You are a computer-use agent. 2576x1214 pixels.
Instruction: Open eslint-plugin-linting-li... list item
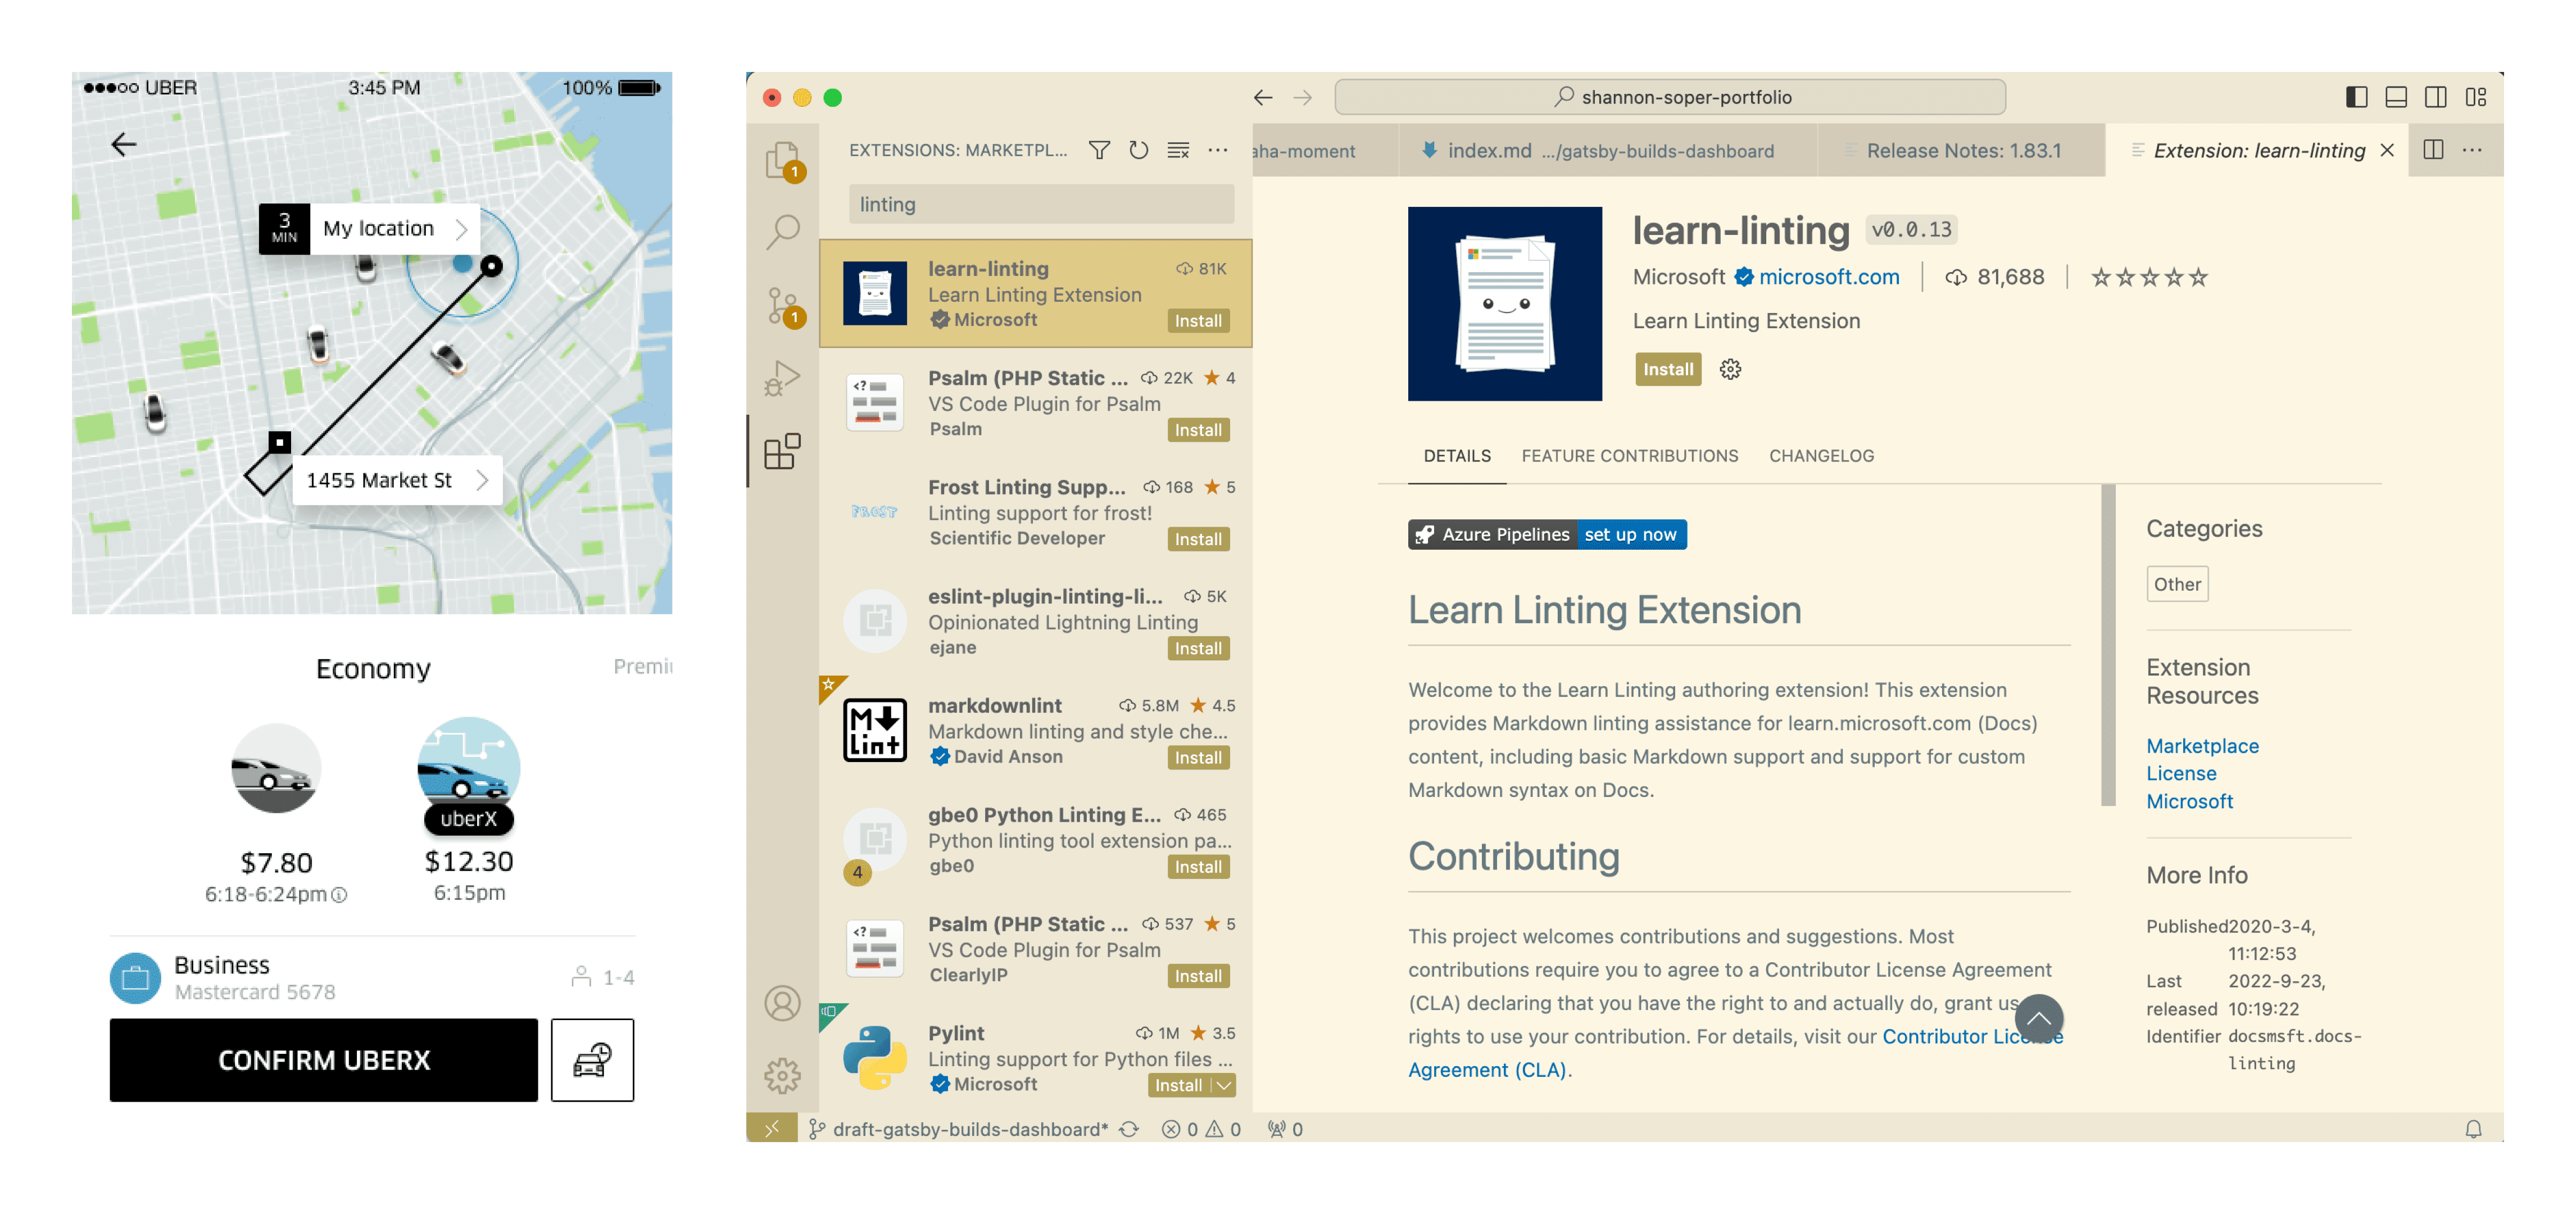click(1035, 621)
